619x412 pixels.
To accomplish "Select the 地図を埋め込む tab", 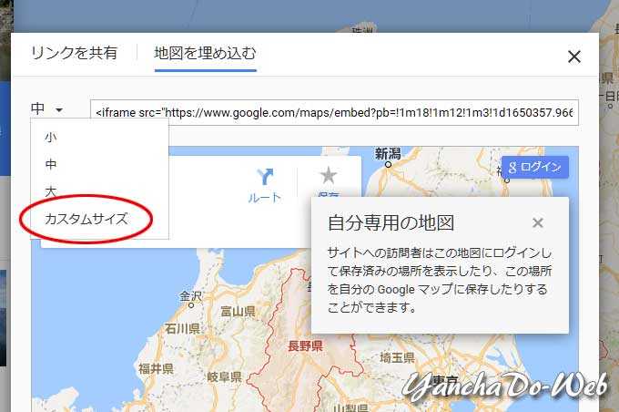I will (x=205, y=53).
